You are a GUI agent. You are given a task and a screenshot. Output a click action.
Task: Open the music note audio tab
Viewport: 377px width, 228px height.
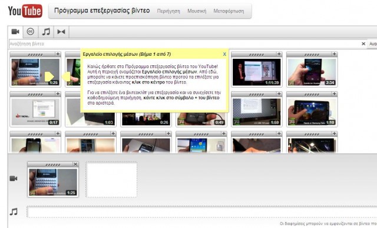pyautogui.click(x=46, y=32)
